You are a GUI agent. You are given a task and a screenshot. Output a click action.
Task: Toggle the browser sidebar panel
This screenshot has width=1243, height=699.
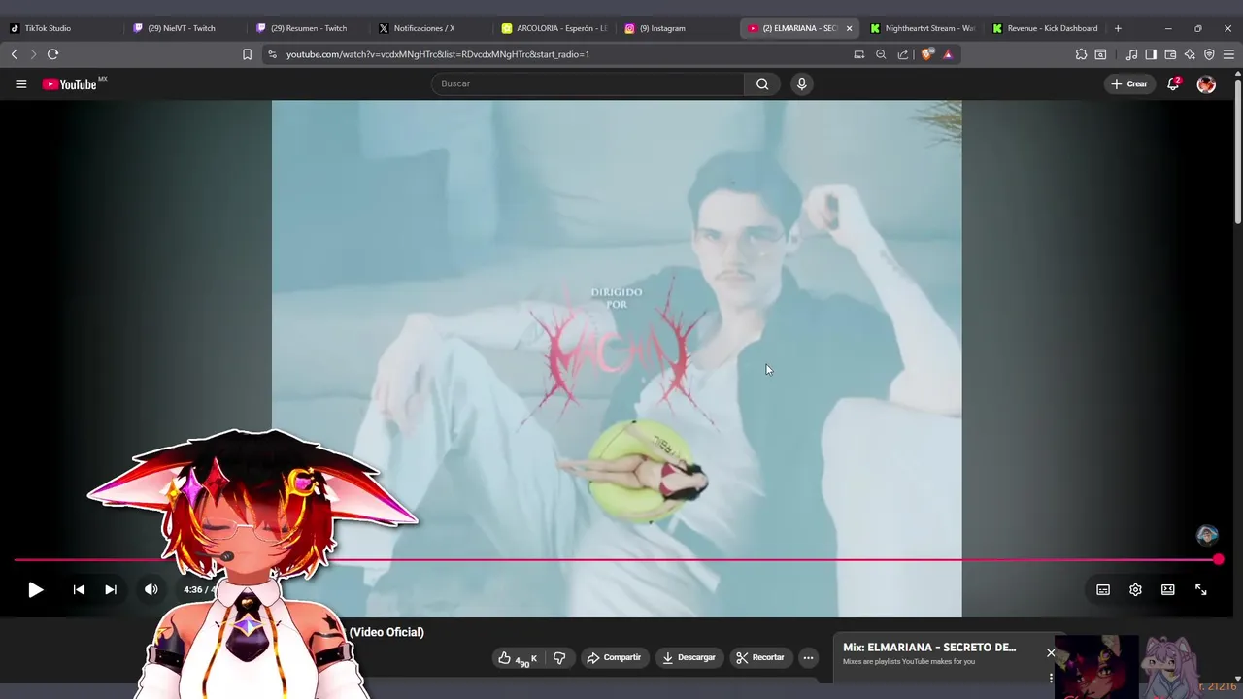click(x=1151, y=54)
